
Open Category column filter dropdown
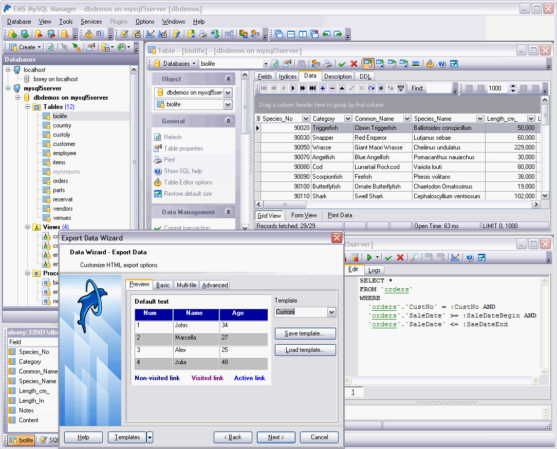348,119
